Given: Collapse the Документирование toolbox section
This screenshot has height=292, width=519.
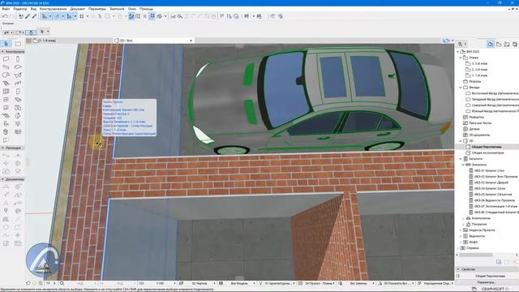Looking at the screenshot, I should point(2,179).
